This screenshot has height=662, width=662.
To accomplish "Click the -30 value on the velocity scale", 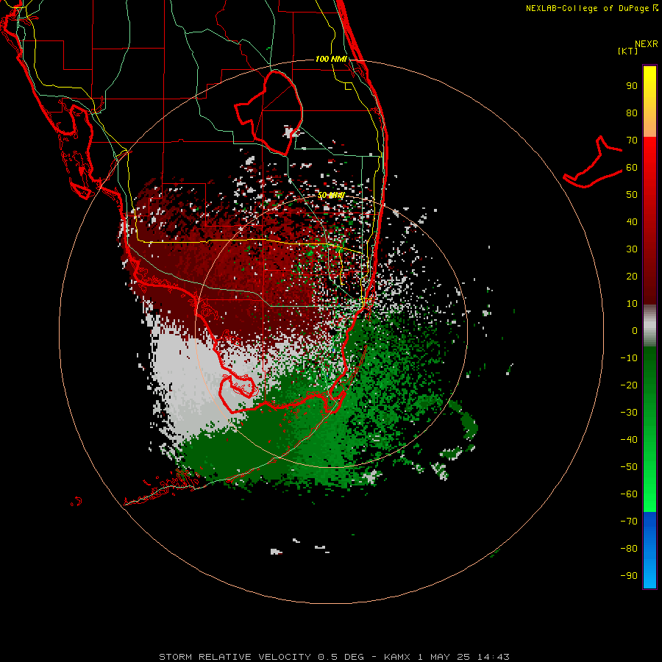I will pyautogui.click(x=629, y=413).
